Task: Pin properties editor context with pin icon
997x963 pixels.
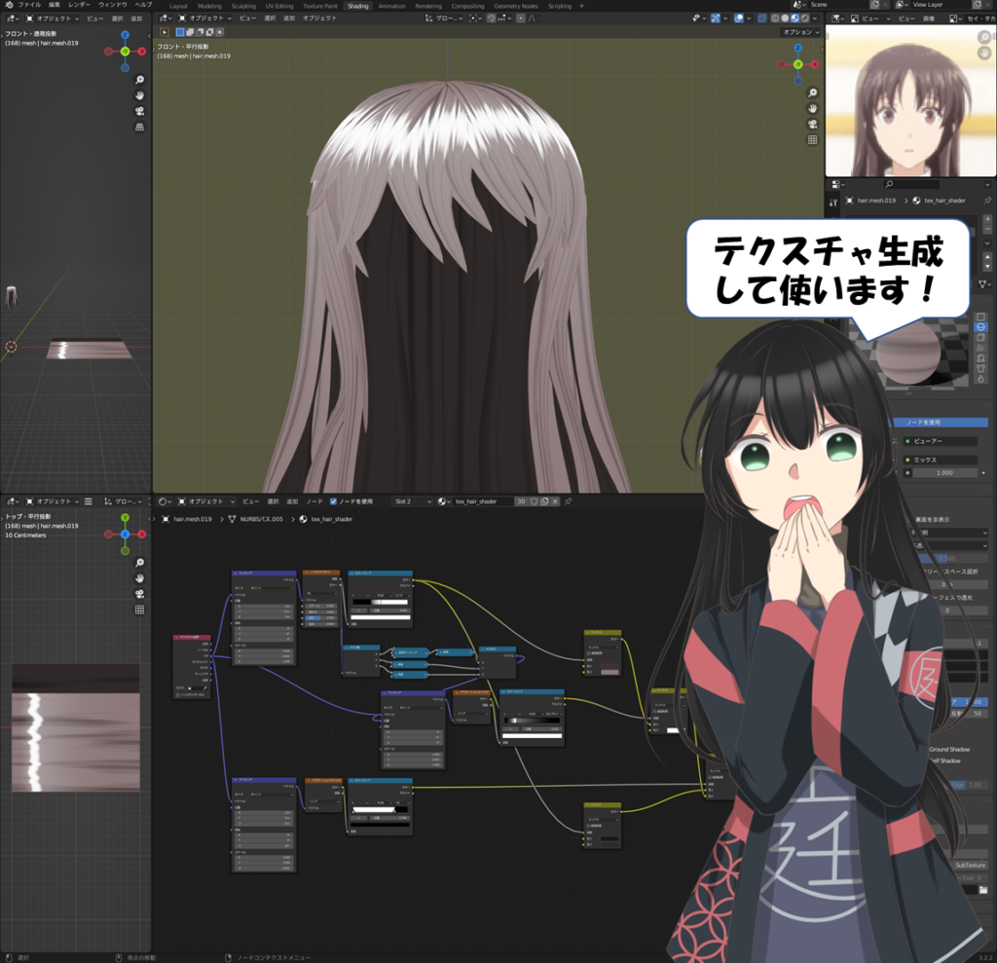Action: click(987, 201)
